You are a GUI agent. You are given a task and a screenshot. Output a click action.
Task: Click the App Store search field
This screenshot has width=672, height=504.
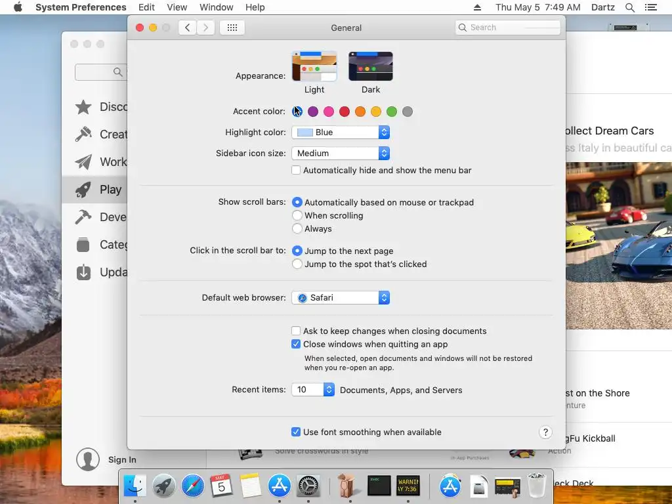tap(101, 72)
